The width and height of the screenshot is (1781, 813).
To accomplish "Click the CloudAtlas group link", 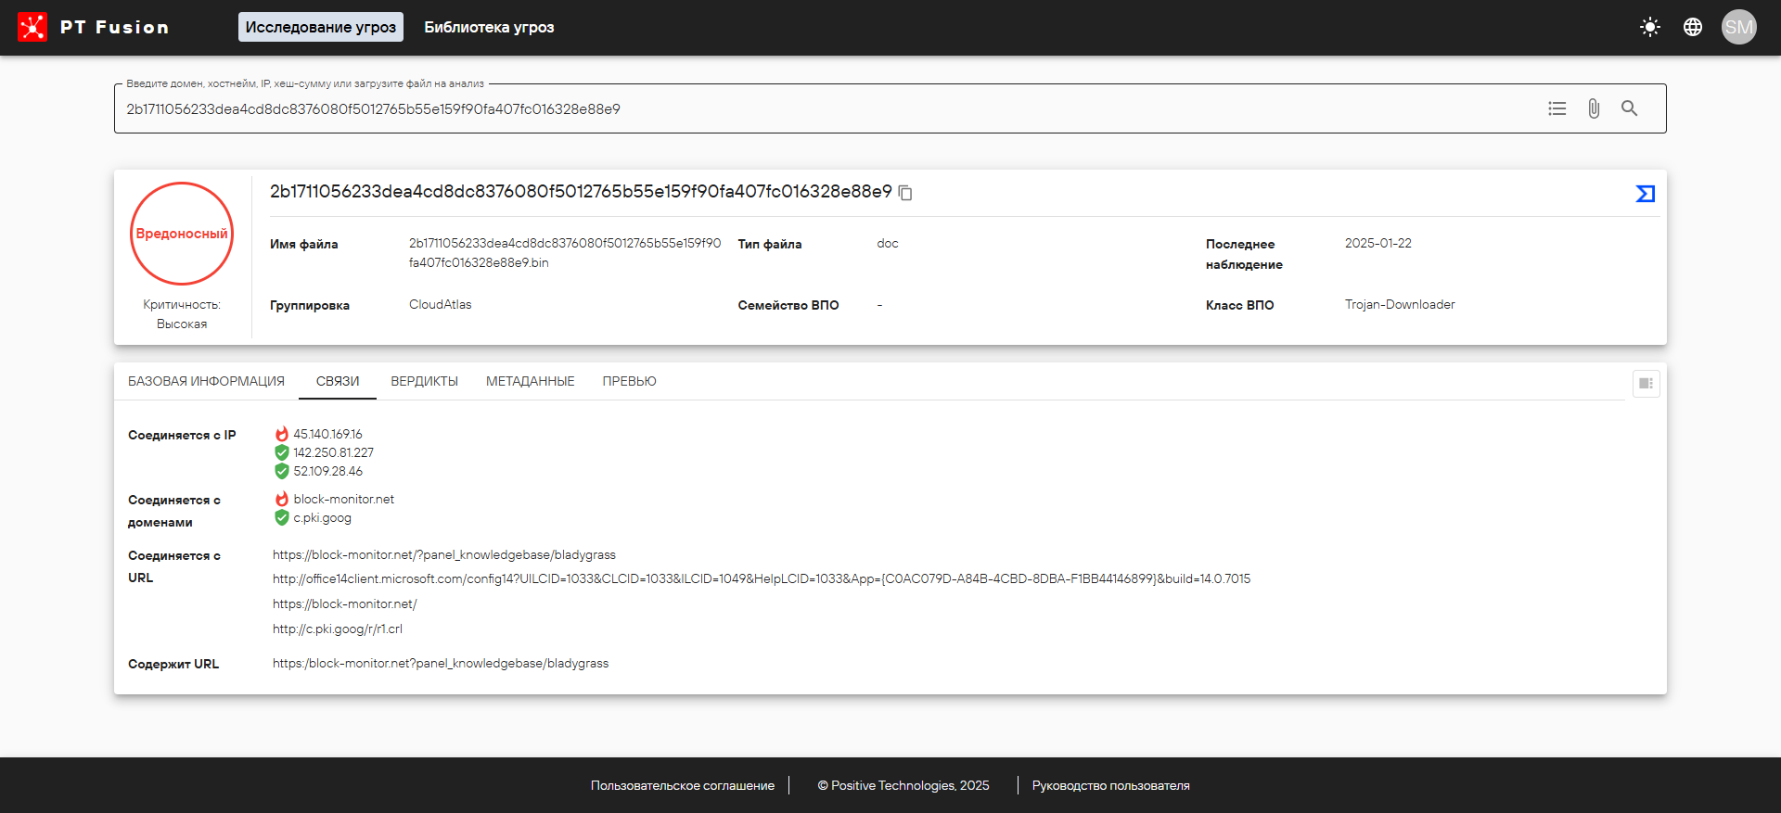I will click(440, 304).
